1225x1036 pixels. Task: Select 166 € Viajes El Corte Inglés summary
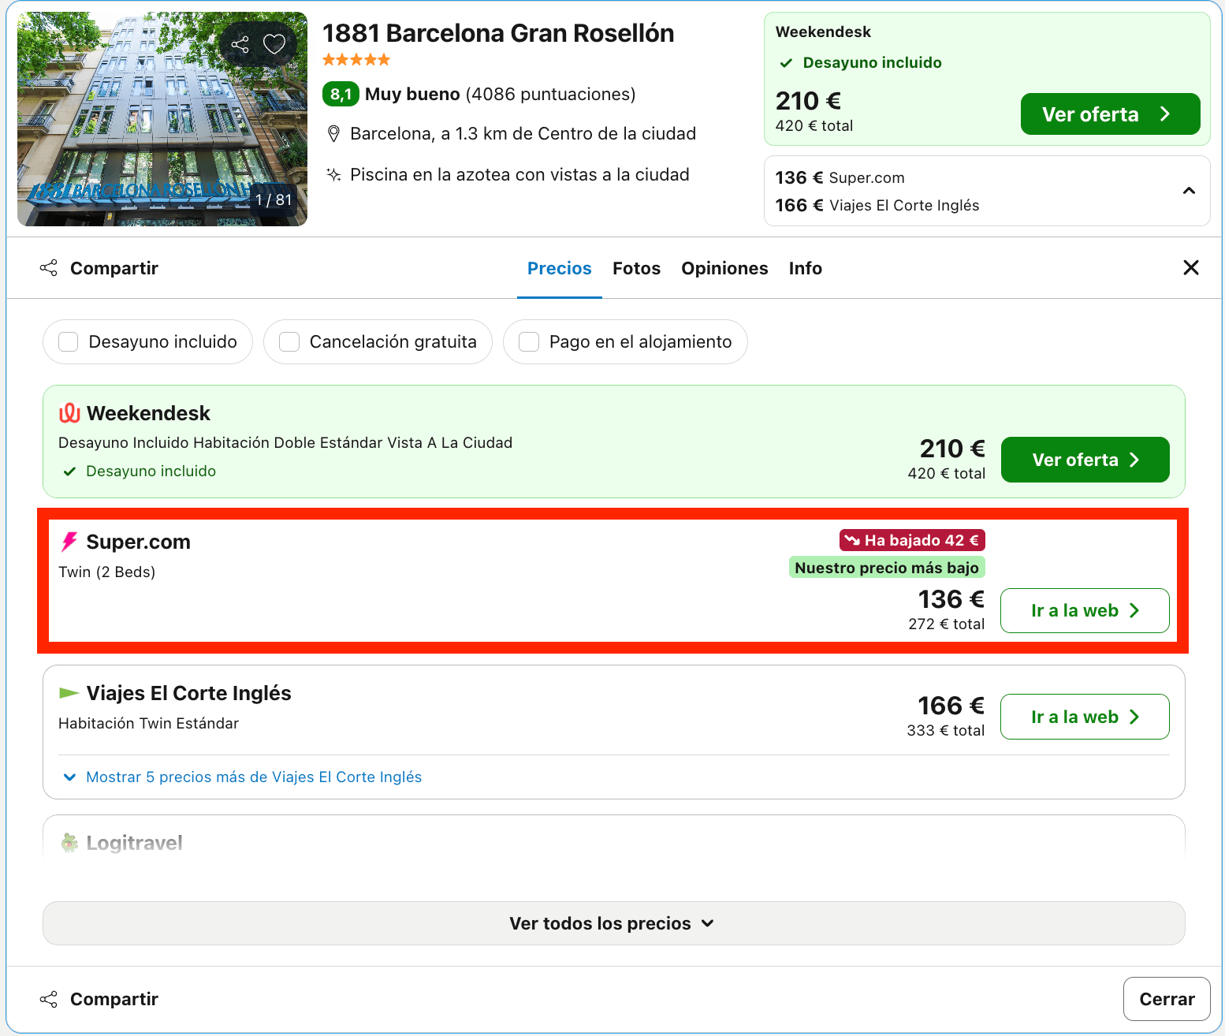tap(877, 206)
